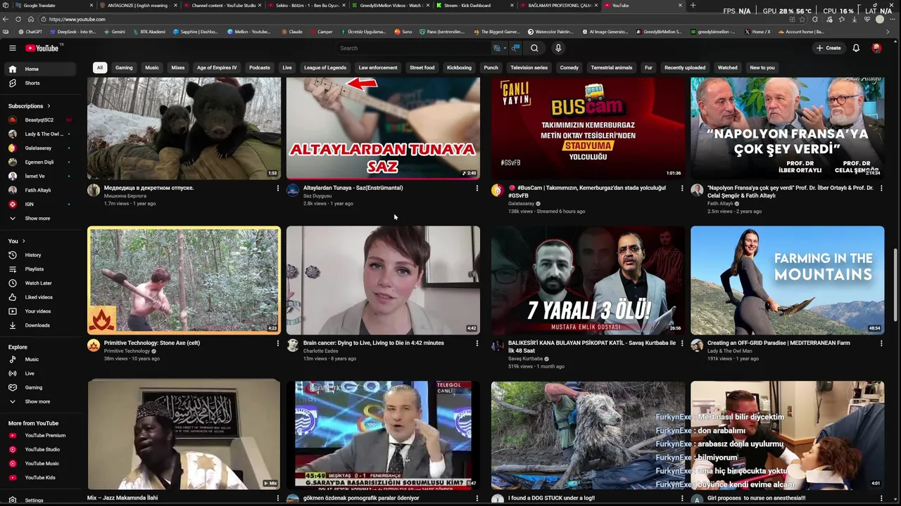Open the account avatar menu
Screen dimensions: 901x506
[876, 48]
